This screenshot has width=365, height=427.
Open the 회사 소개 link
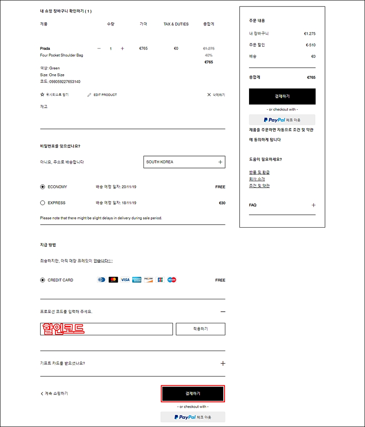[x=257, y=179]
